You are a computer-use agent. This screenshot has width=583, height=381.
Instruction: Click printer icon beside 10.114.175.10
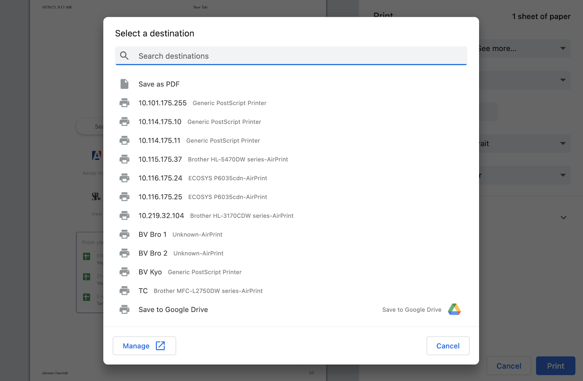[x=124, y=122]
